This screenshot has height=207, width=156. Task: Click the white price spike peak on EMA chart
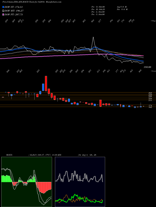point(93,37)
